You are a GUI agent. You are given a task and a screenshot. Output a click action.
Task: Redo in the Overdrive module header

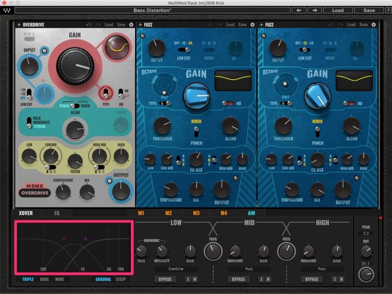(98, 25)
